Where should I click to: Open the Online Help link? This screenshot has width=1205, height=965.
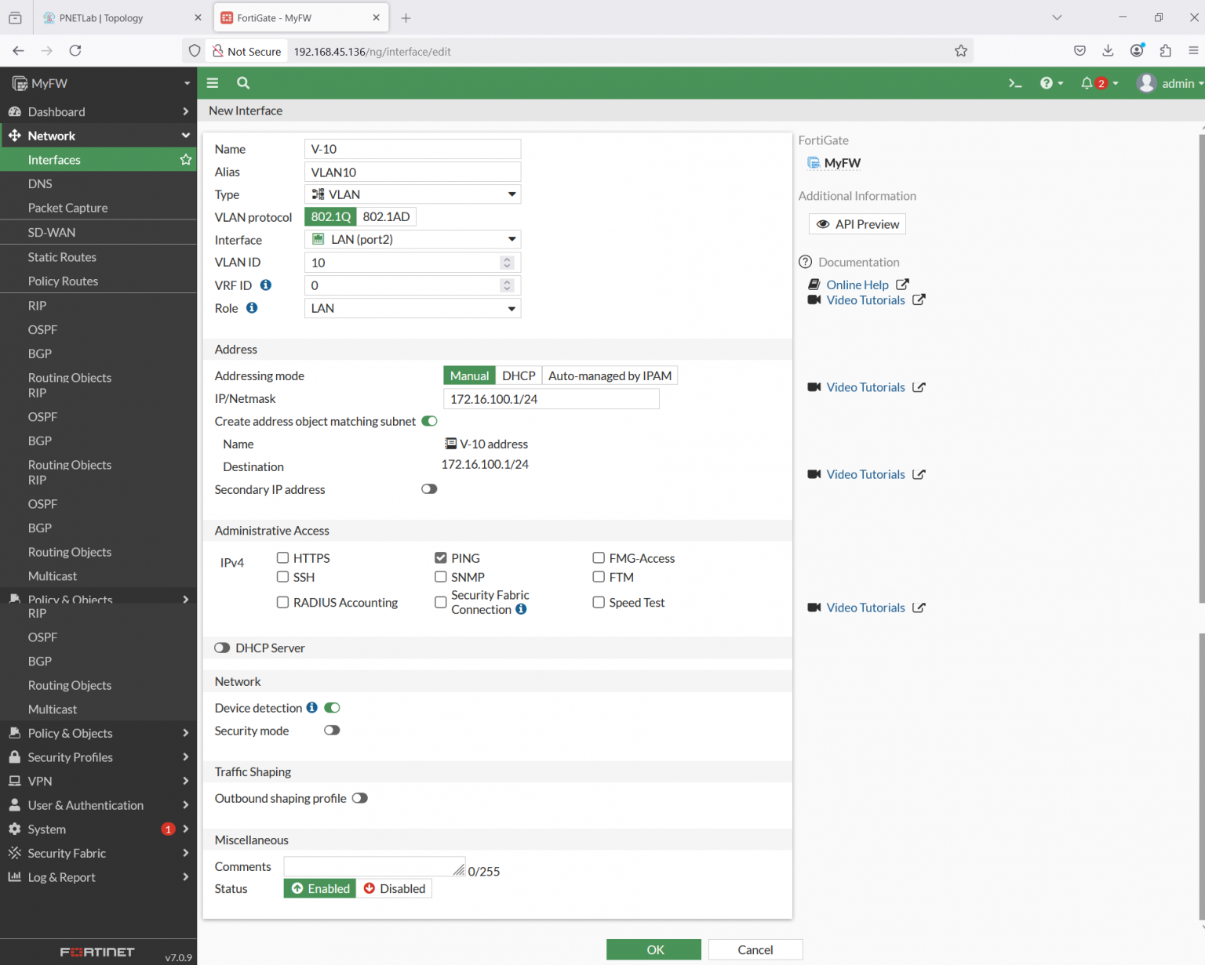(x=857, y=284)
